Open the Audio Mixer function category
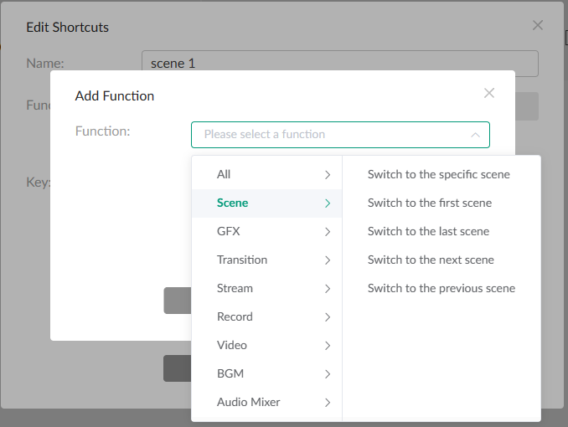The image size is (568, 427). pyautogui.click(x=248, y=402)
